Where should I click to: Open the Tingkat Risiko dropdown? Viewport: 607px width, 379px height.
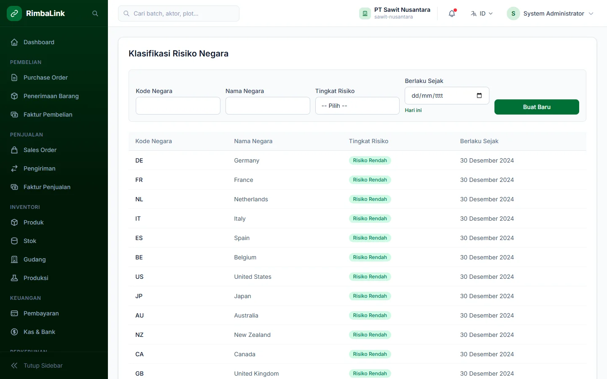(x=357, y=106)
